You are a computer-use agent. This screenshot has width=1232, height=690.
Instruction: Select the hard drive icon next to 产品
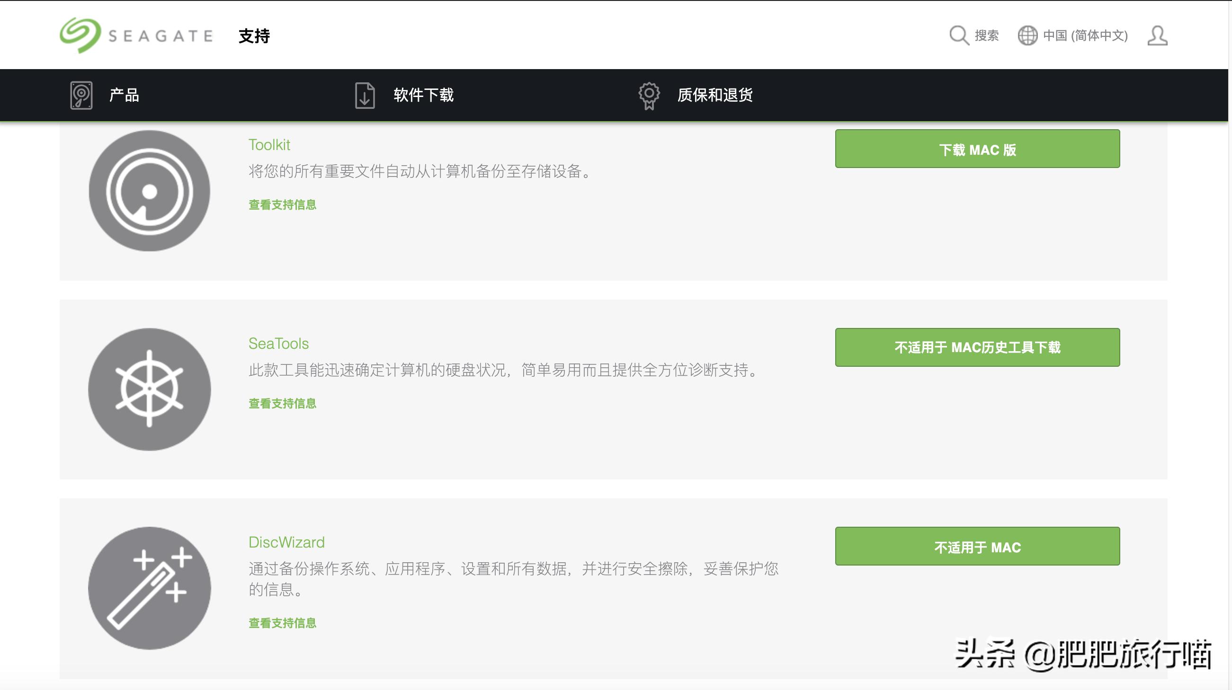80,94
